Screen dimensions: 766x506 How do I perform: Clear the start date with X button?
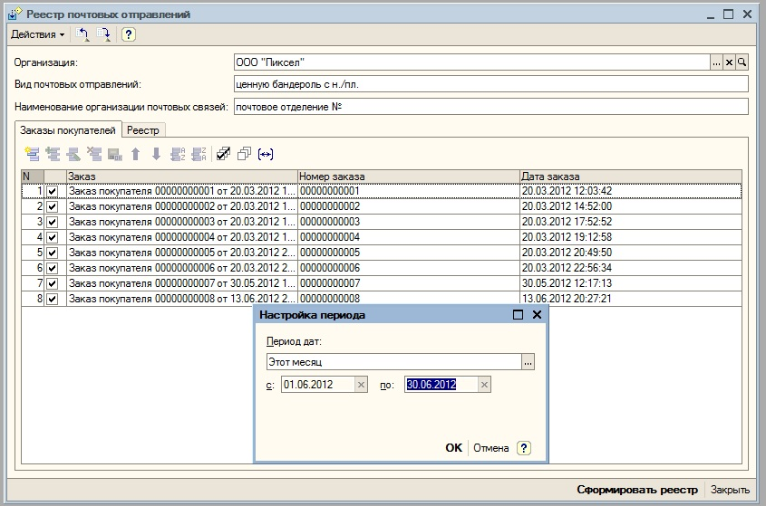point(361,385)
